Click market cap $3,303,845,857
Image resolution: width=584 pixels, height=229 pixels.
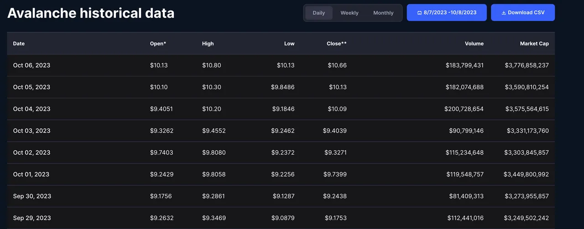pos(527,153)
